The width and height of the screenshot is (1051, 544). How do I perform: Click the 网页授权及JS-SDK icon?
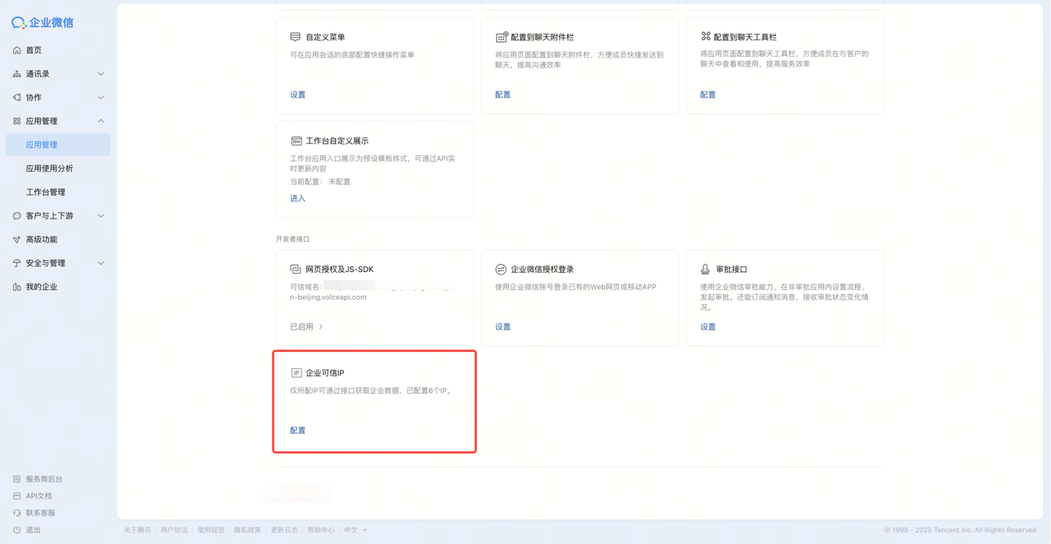[296, 270]
